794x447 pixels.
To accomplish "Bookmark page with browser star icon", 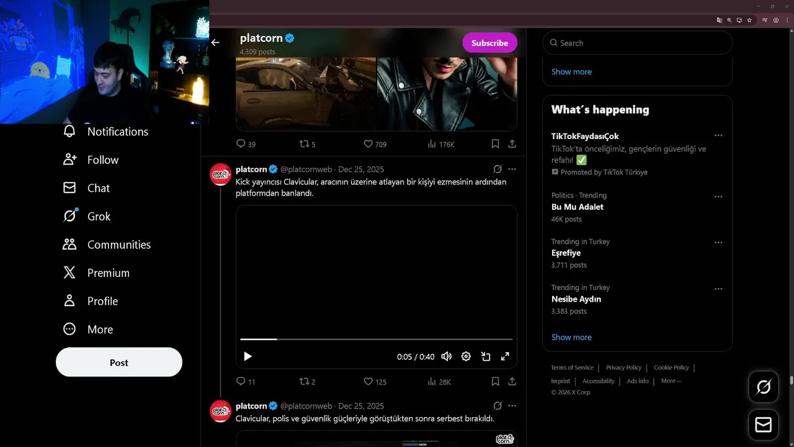I will pyautogui.click(x=749, y=20).
